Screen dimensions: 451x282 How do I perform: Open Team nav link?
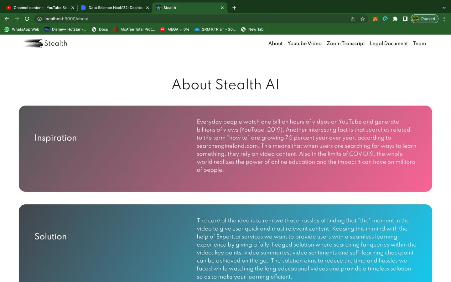click(x=419, y=44)
